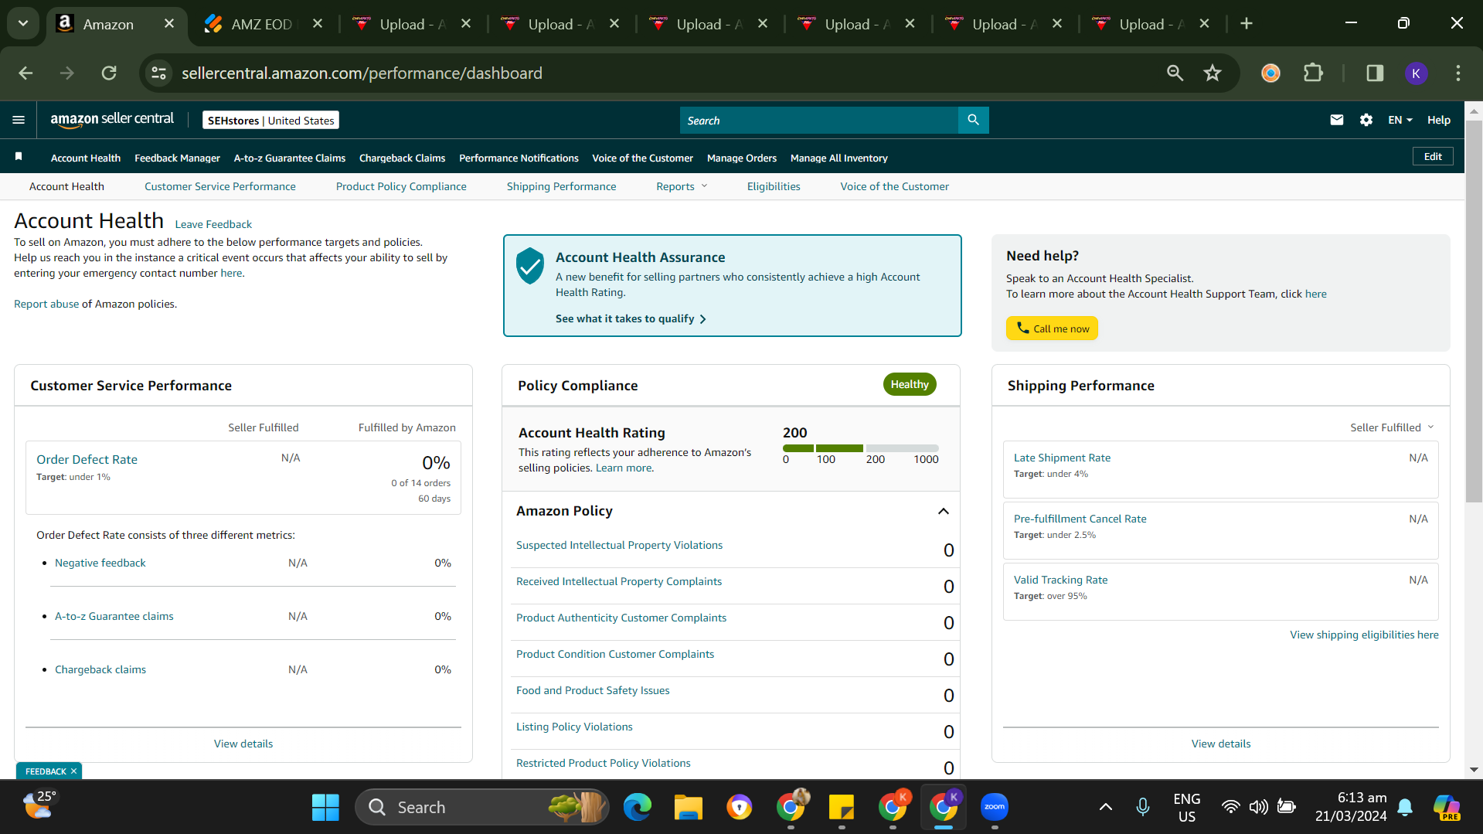Open the Chrome three-dot menu
Image resolution: width=1483 pixels, height=834 pixels.
tap(1457, 73)
